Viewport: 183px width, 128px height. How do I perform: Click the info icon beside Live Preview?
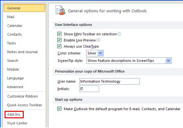pyautogui.click(x=98, y=40)
